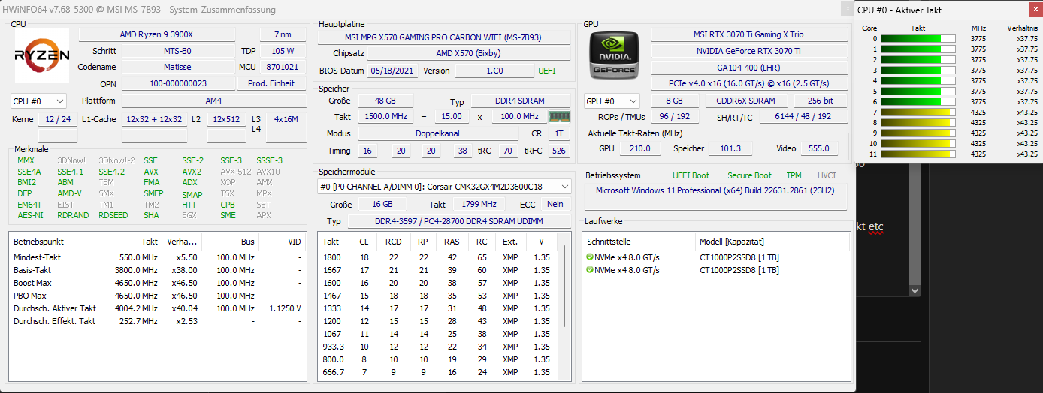Click the NVIDIA GeForce logo image
1043x393 pixels.
pos(615,56)
